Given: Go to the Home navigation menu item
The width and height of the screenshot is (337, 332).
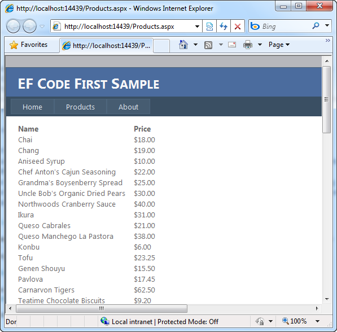Looking at the screenshot, I should pos(32,107).
